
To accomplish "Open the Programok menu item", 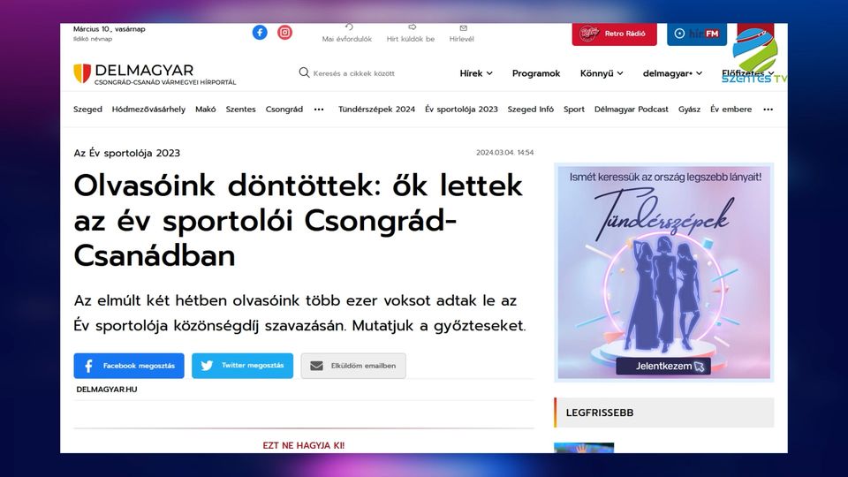I will click(536, 73).
